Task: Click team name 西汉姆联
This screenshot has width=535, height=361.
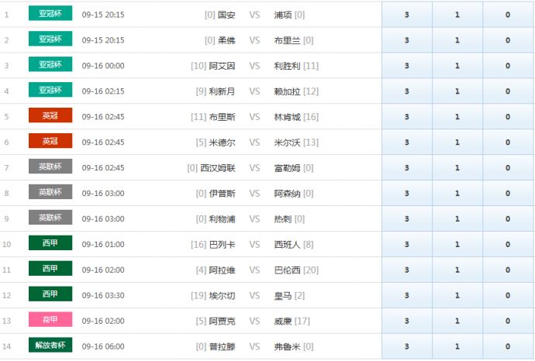Action: [218, 168]
